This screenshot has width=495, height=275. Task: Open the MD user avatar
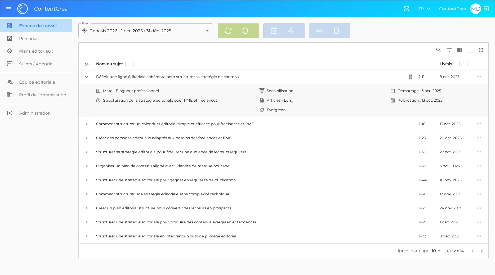point(475,9)
